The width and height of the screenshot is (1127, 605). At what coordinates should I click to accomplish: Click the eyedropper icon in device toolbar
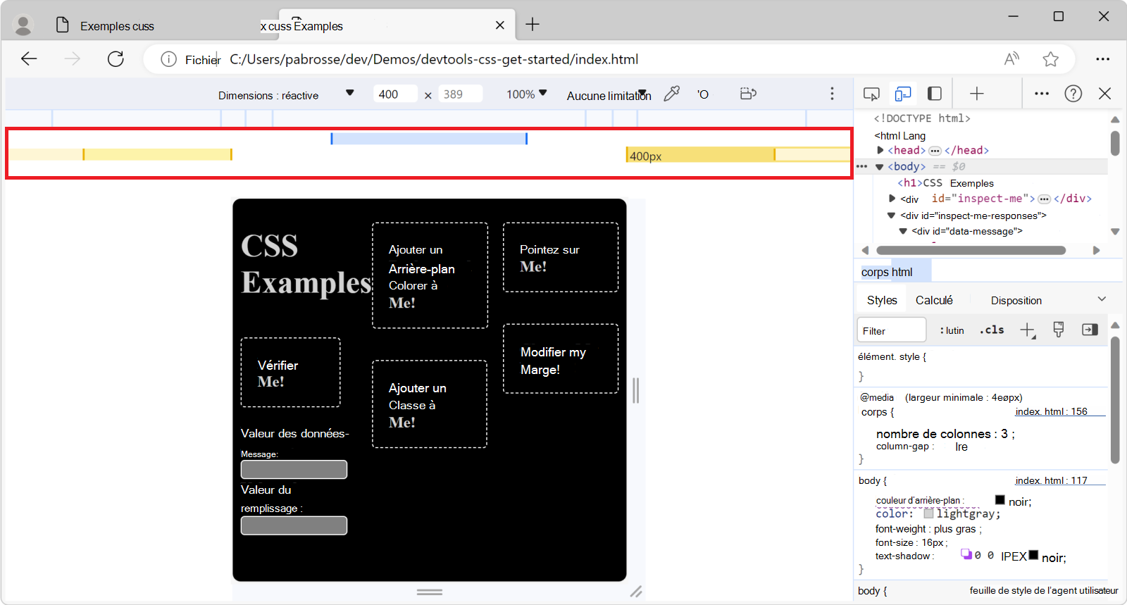672,94
